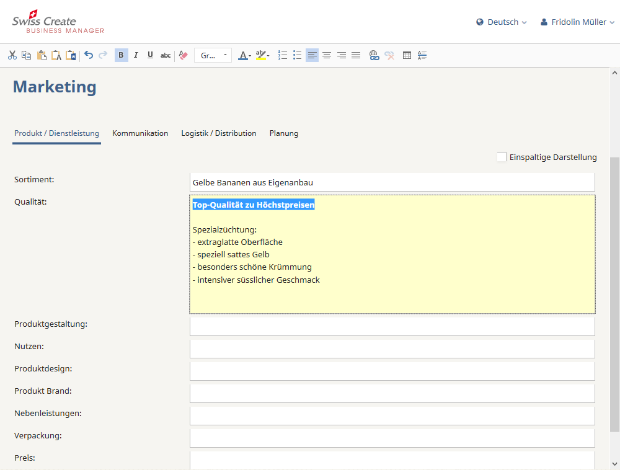Toggle Italic formatting button
The image size is (620, 470).
136,55
